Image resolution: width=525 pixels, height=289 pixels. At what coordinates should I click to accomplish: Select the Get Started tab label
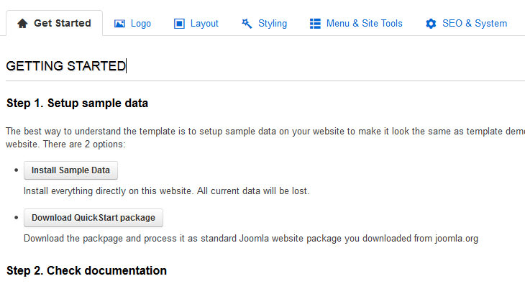coord(63,24)
